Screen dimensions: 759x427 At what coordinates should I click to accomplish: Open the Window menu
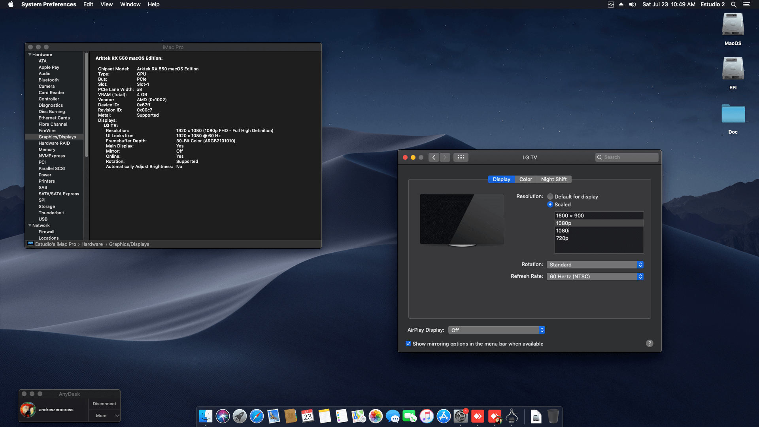coord(130,4)
